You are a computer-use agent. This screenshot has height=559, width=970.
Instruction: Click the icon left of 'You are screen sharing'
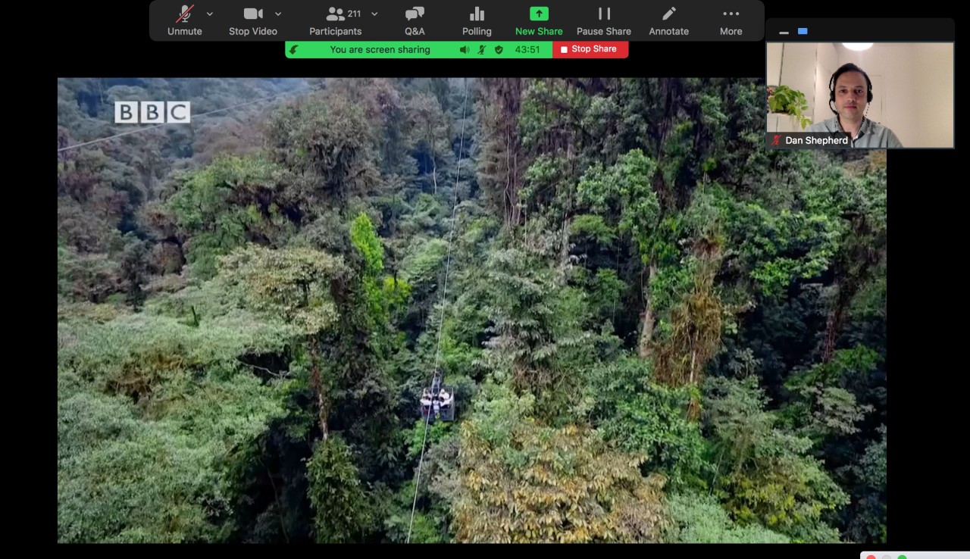click(294, 50)
